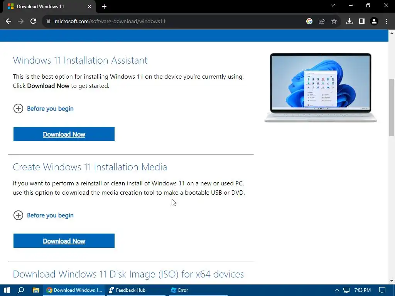395x296 pixels.
Task: Click the Download Windows 11 Disk Image heading
Action: pos(128,274)
